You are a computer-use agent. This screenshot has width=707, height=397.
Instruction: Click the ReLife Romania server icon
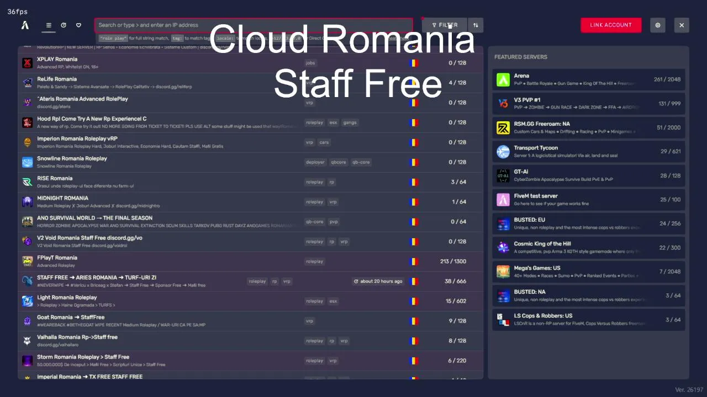[27, 83]
